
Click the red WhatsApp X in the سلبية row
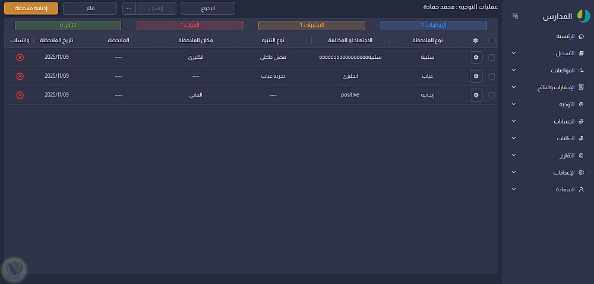coord(20,58)
